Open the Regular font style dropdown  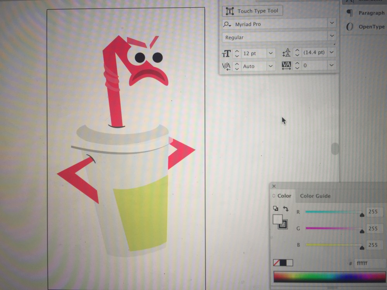332,36
